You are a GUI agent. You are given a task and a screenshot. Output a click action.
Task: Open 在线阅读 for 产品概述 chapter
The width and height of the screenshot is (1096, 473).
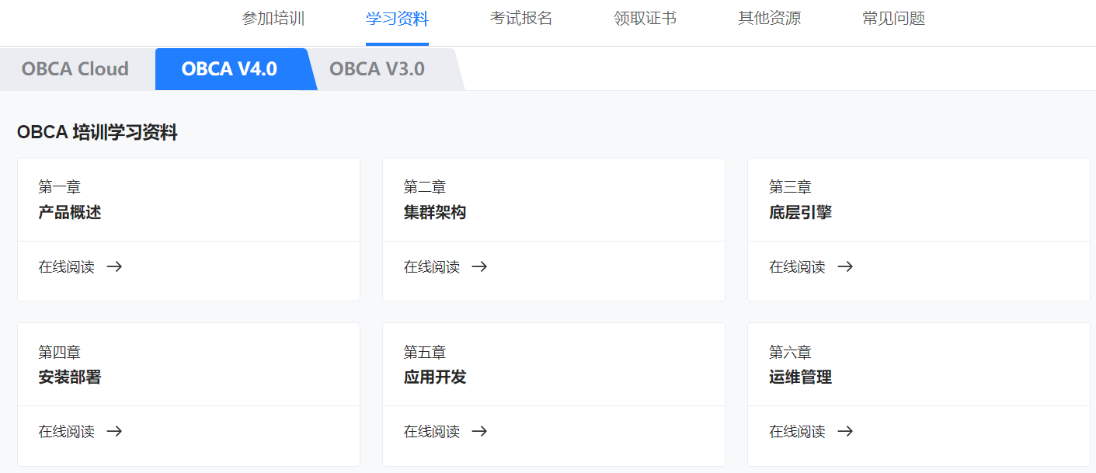[65, 266]
